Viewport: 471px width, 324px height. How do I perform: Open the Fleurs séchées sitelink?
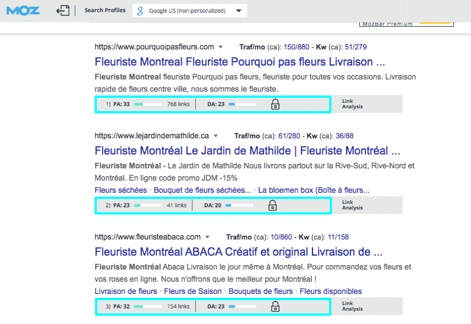coord(121,191)
